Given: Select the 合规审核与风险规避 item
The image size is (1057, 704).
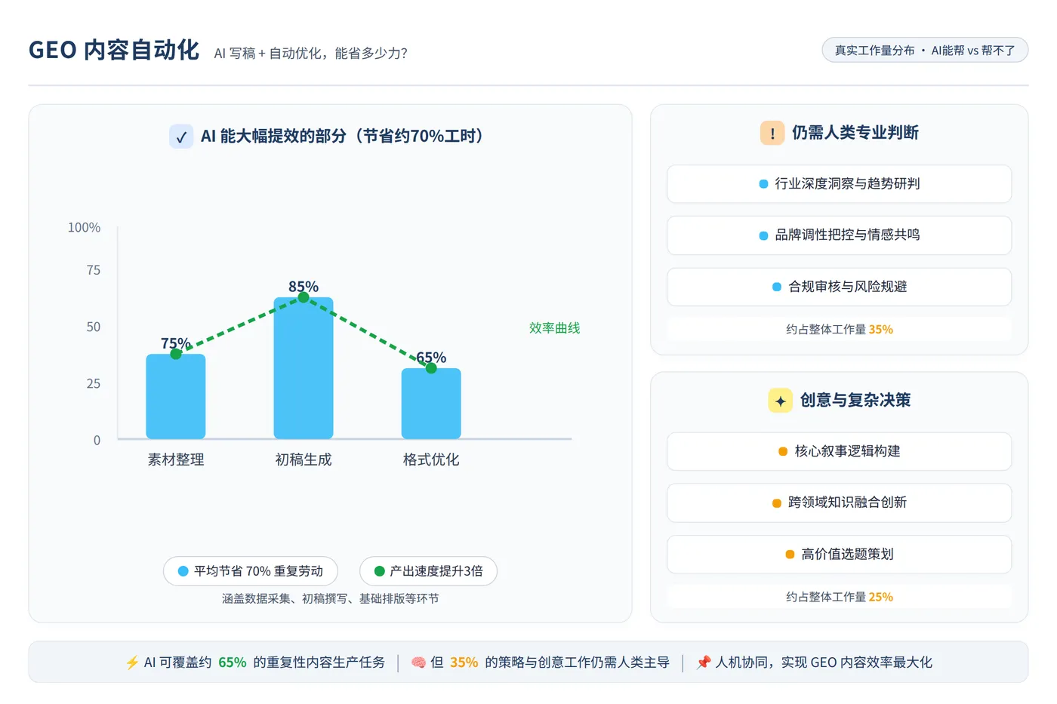Looking at the screenshot, I should 839,287.
